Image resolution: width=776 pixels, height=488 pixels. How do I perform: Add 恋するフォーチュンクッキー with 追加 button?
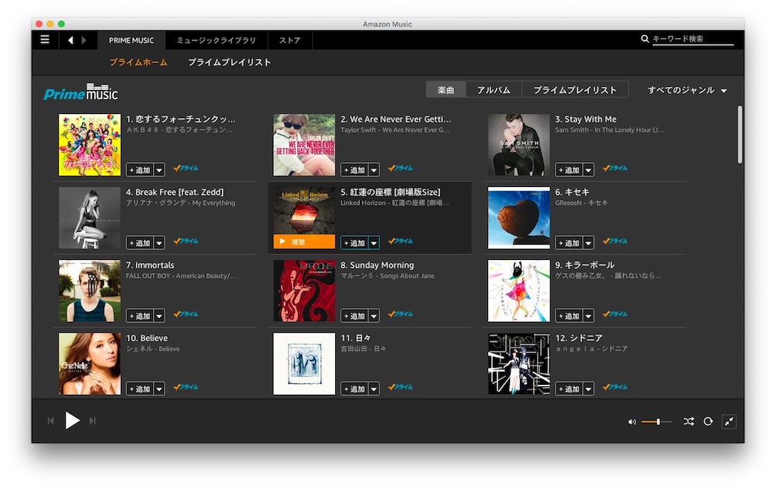(140, 170)
